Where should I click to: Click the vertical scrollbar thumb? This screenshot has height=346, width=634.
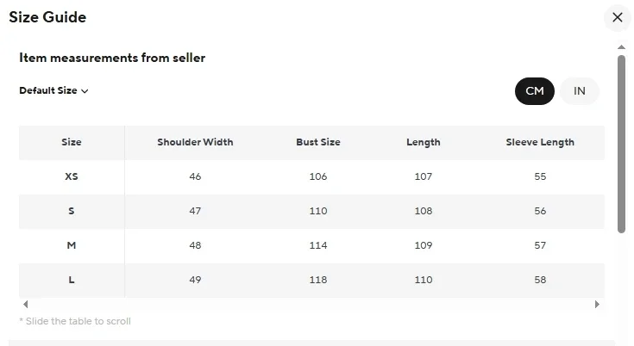point(621,142)
